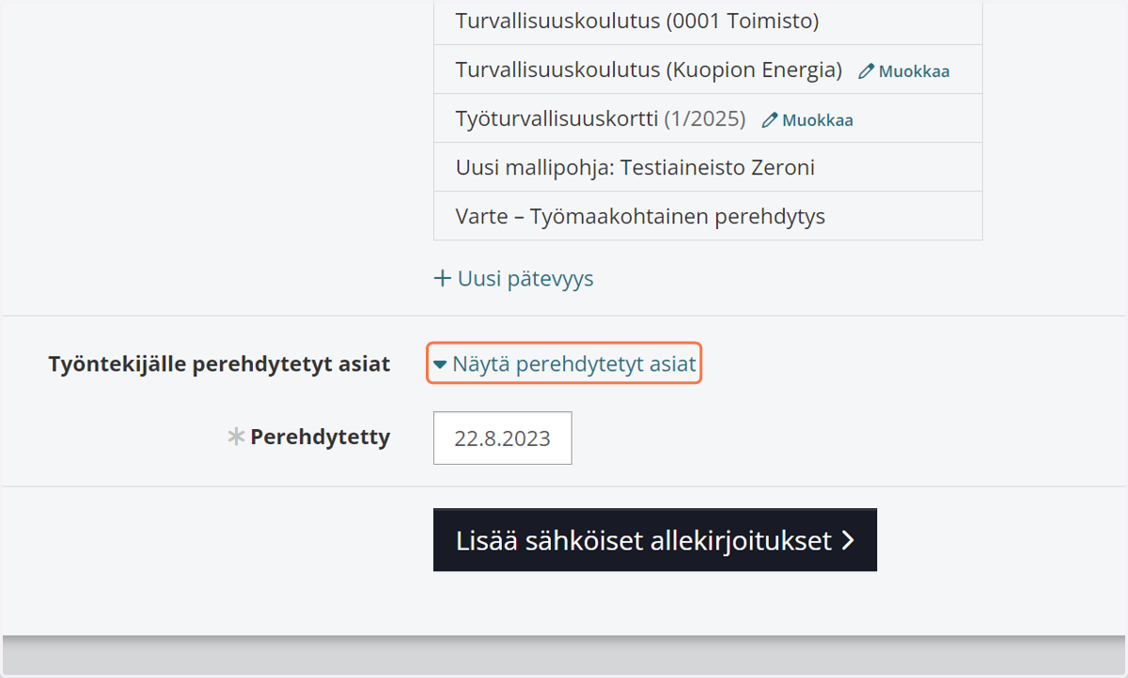The image size is (1128, 678).
Task: Select the Työturvallisuuskortti (1/2025) text
Action: pyautogui.click(x=601, y=119)
